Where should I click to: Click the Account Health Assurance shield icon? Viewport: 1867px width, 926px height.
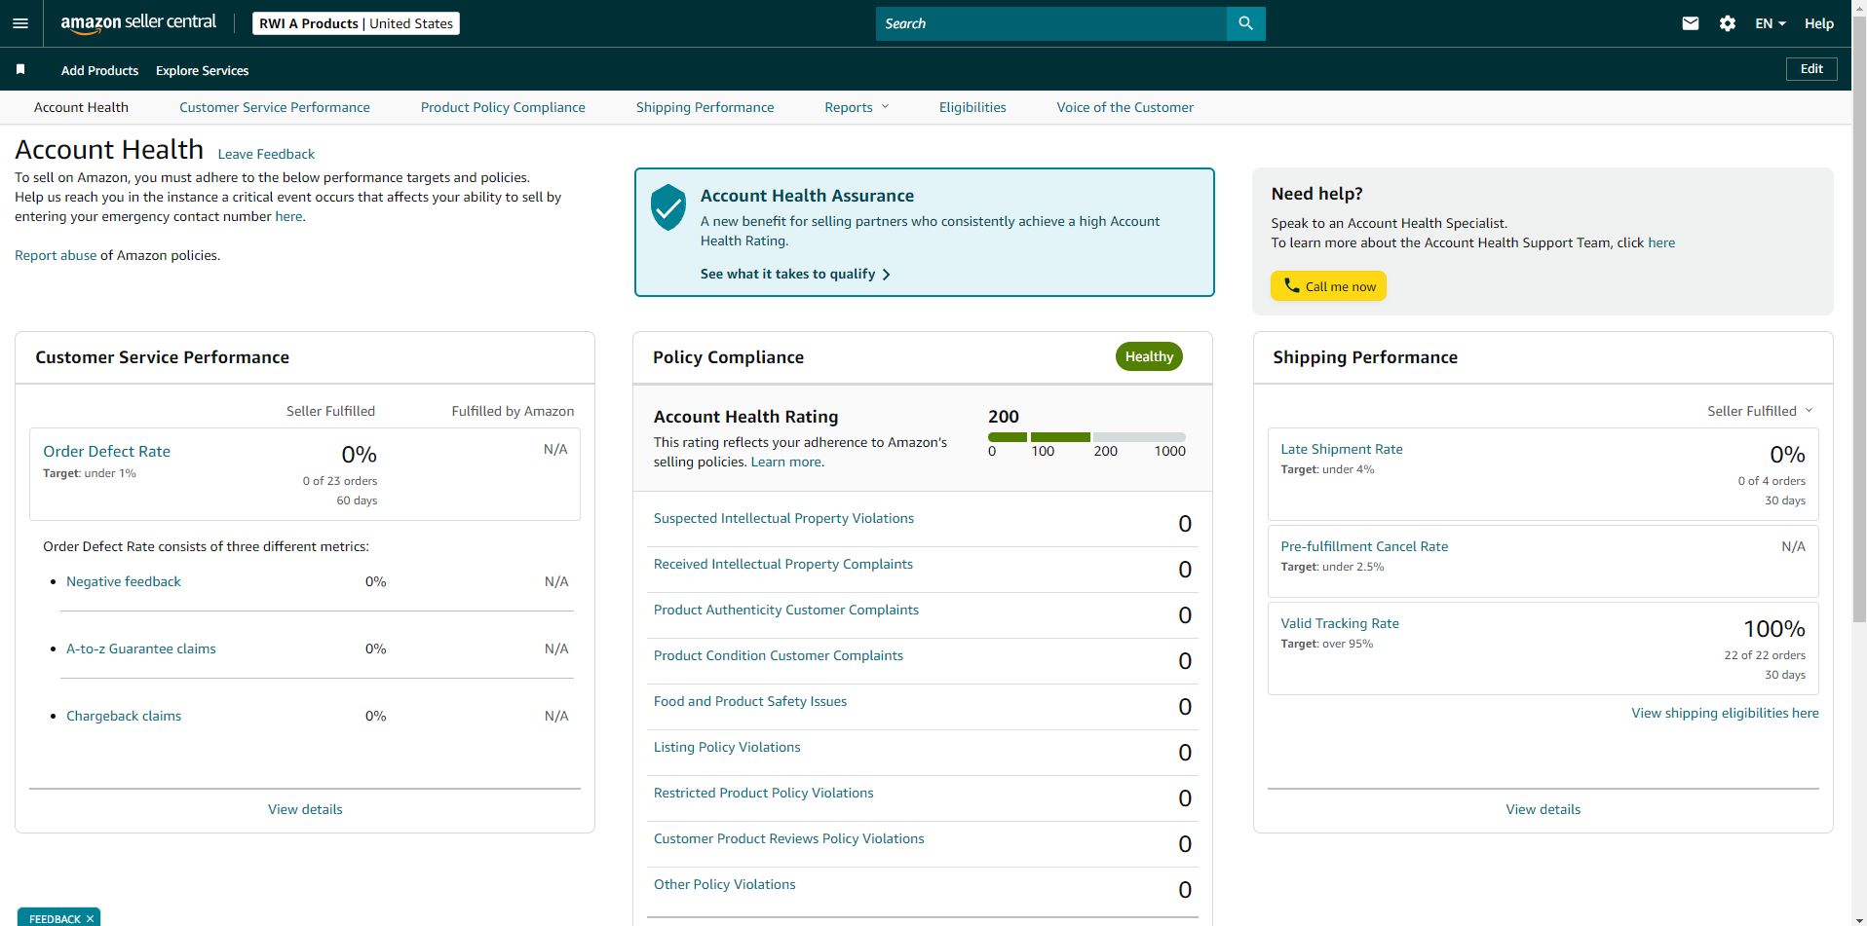pyautogui.click(x=668, y=207)
